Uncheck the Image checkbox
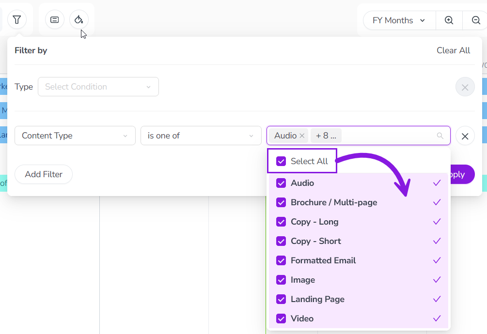 tap(281, 280)
